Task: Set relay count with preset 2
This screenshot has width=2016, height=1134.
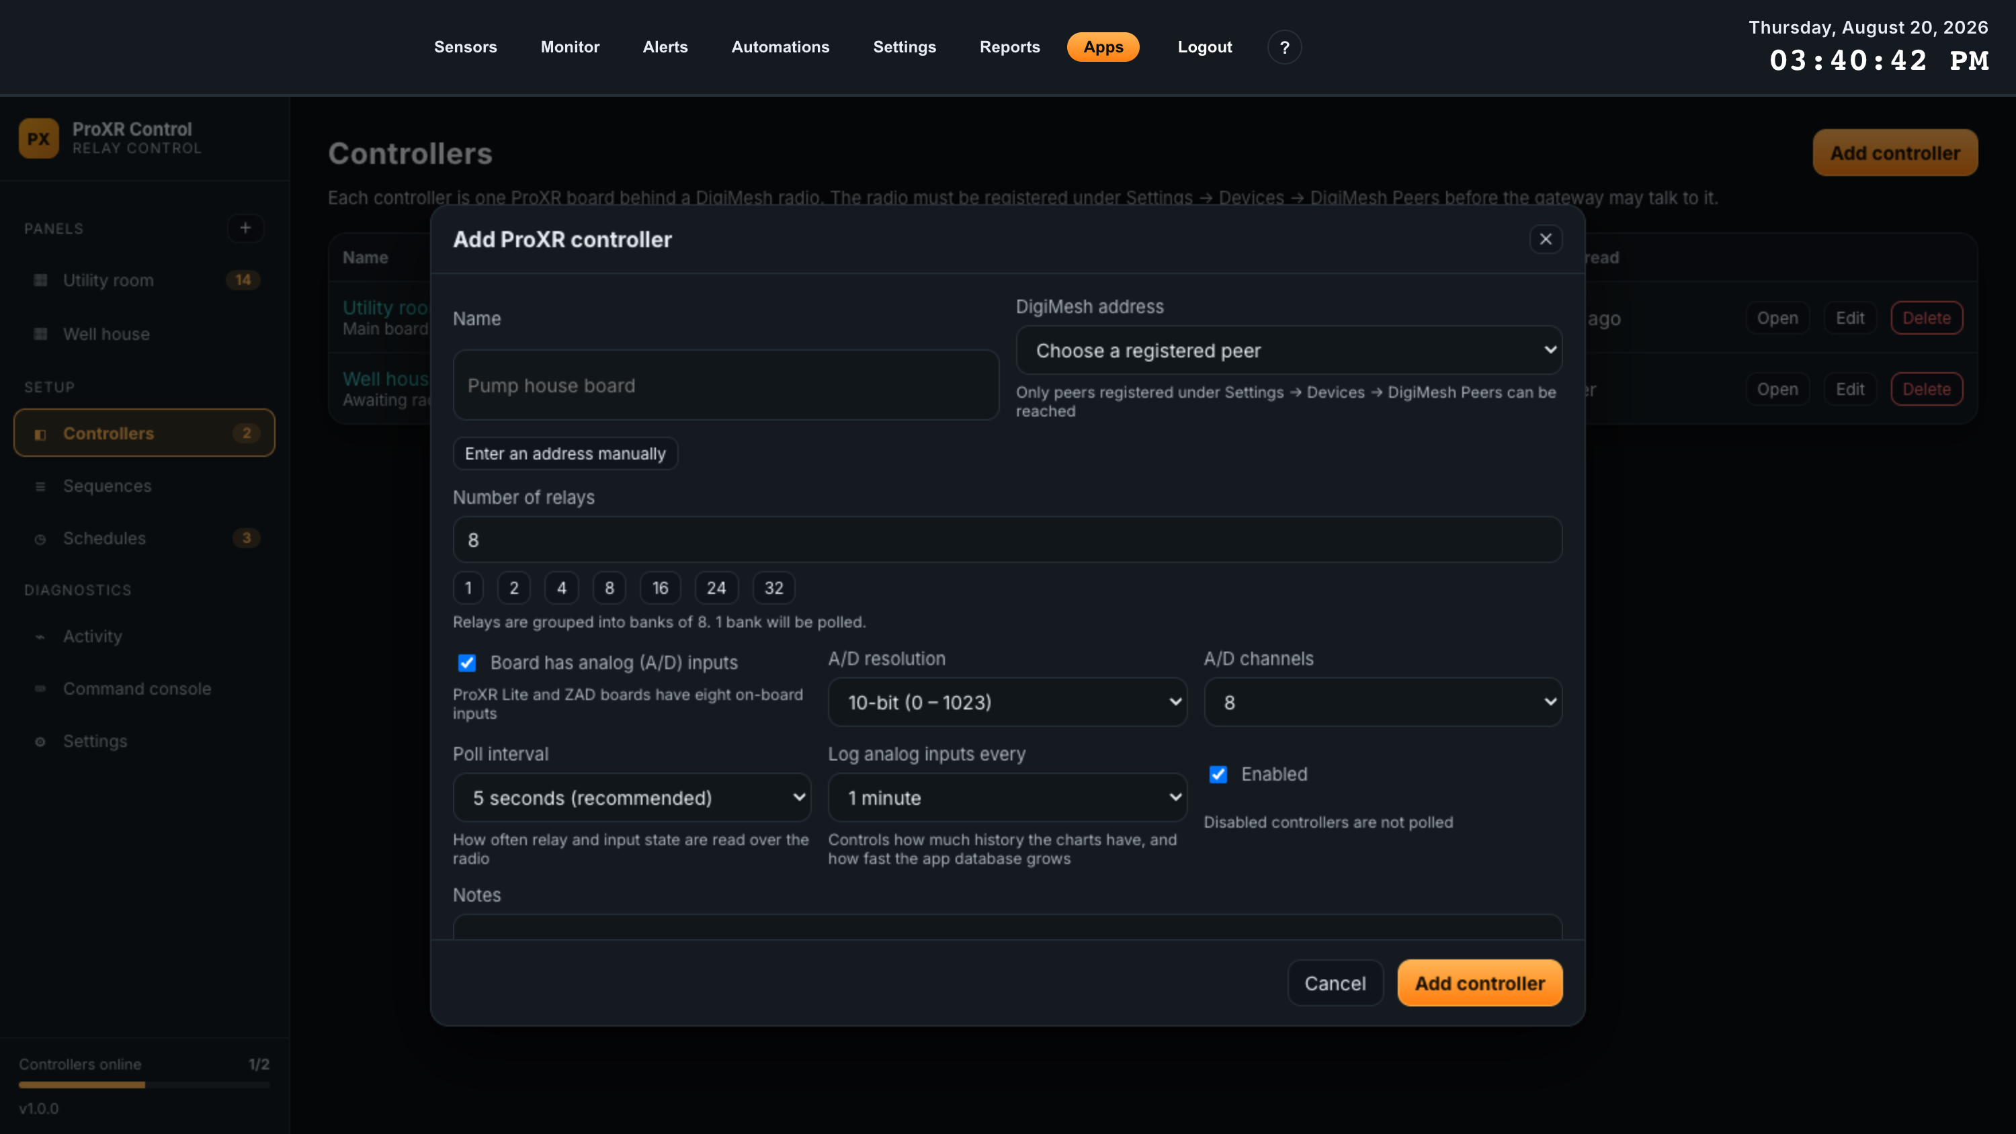Action: coord(514,588)
